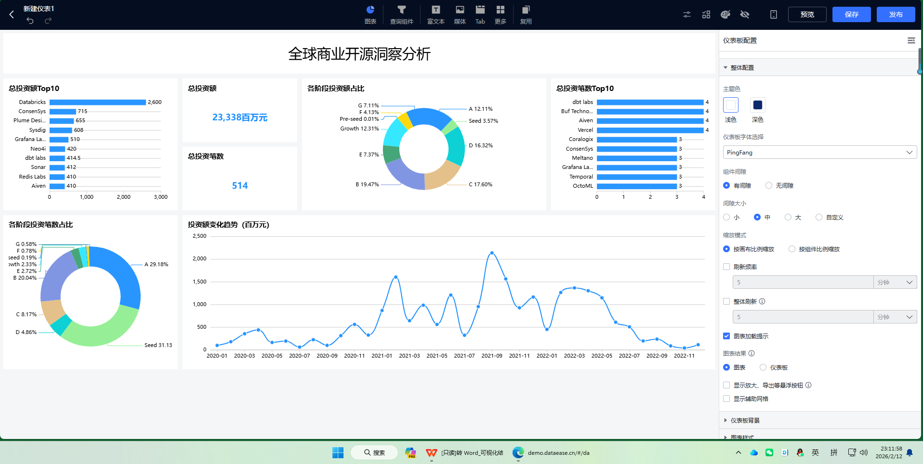Click 预览 to preview the dashboard
Image resolution: width=923 pixels, height=464 pixels.
[807, 14]
